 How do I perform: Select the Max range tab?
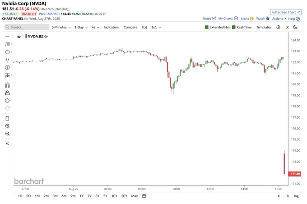[135, 196]
